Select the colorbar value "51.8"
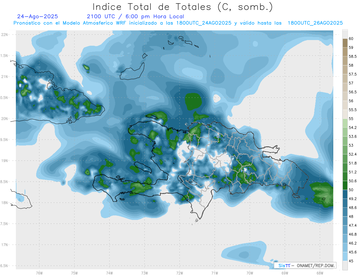The image size is (359, 277). (353, 163)
